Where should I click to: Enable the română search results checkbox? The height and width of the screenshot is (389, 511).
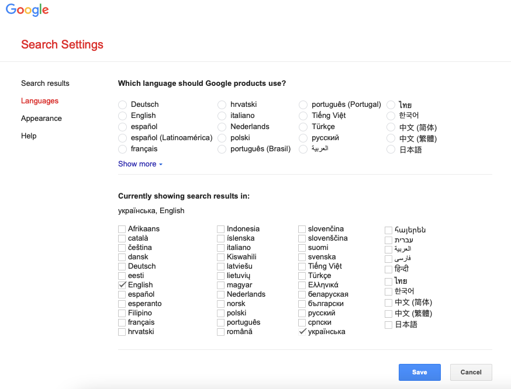(x=220, y=332)
